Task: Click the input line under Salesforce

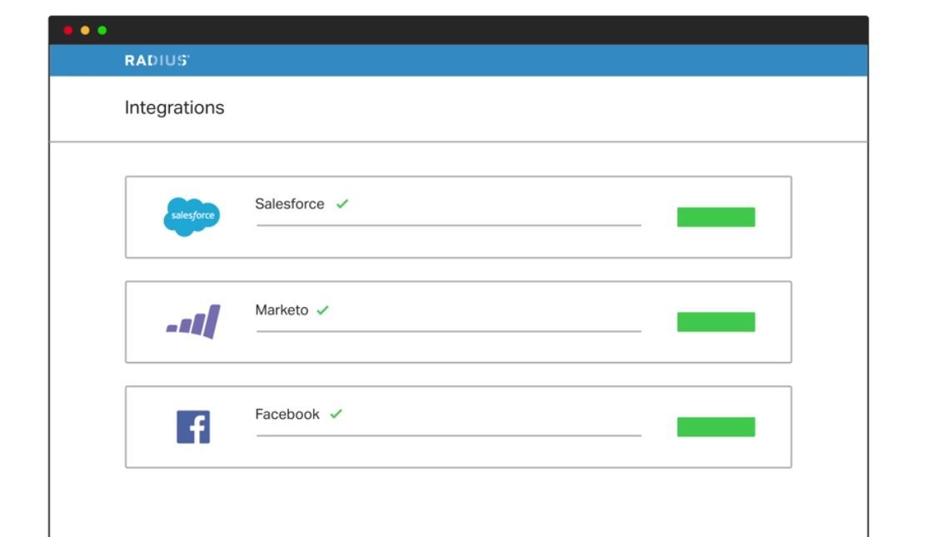Action: tap(449, 225)
